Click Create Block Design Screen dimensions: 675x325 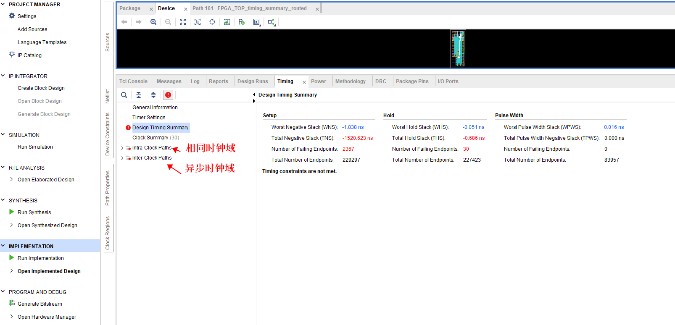pos(41,88)
